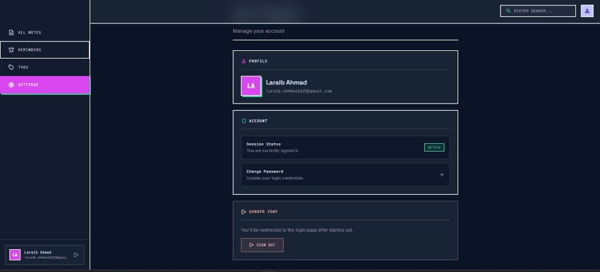
Task: Click the All Notes document icon
Action: pos(11,33)
